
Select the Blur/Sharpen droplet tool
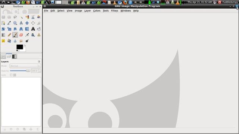pos(15,41)
